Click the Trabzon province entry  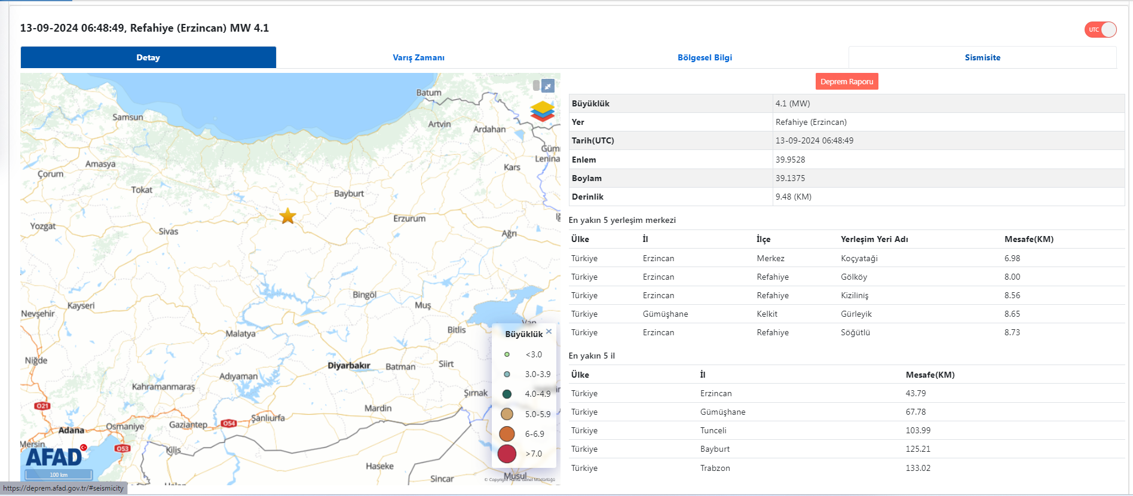click(x=715, y=468)
